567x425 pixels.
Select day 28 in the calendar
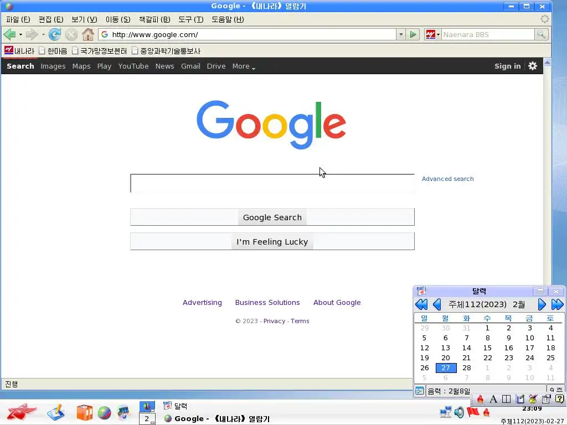(466, 367)
